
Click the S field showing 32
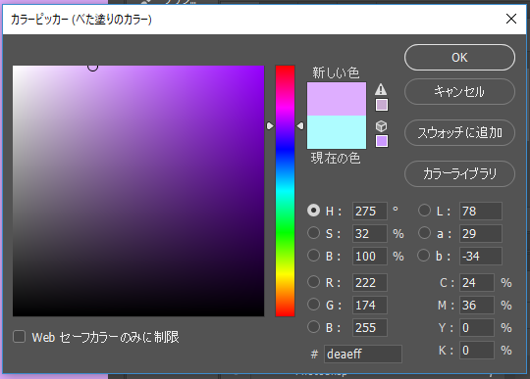click(x=369, y=234)
